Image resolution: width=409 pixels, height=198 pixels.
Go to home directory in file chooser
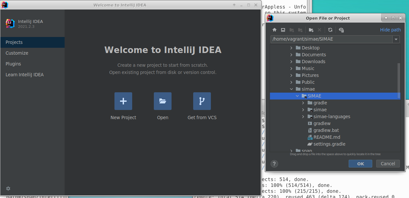275,30
